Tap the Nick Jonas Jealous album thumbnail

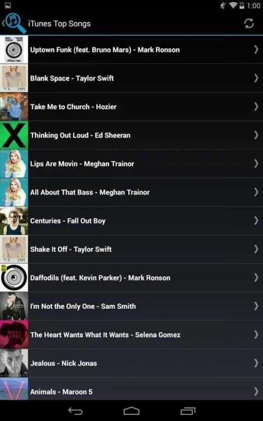14,363
